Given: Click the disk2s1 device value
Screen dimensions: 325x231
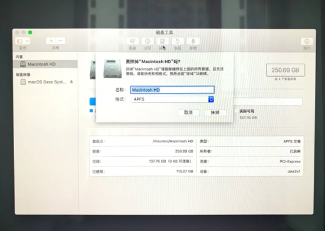Looking at the screenshot, I should tap(294, 171).
